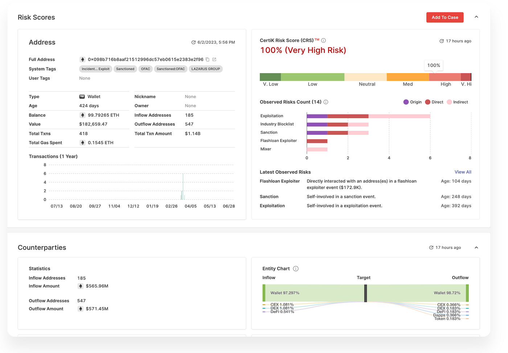
Task: Click the DeFi 0.541% inflow label
Action: coord(282,312)
